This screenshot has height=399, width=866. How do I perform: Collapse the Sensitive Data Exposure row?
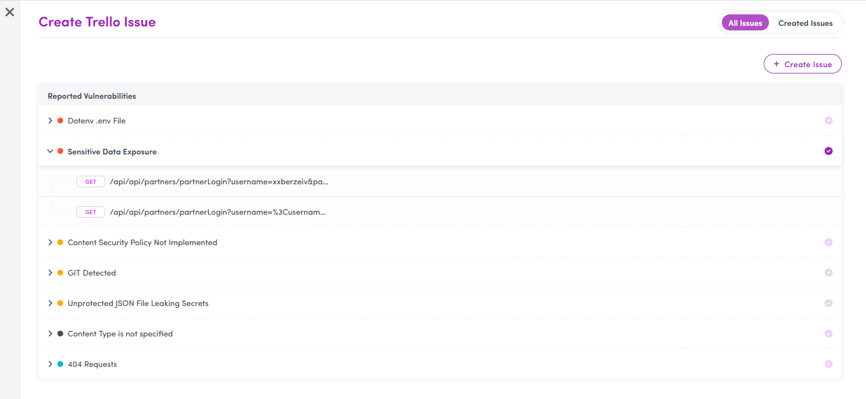pos(51,152)
